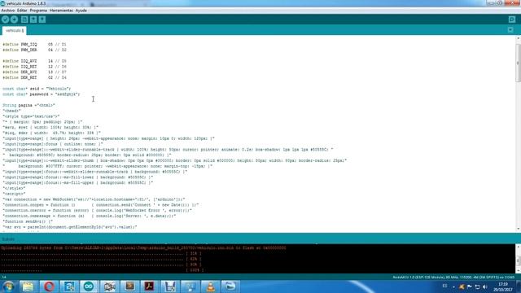This screenshot has height=293, width=521.
Task: Click the camera recorder taskbar icon
Action: coord(109,286)
